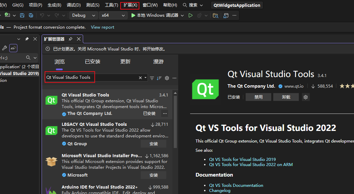
Task: Click the Find in Files folder-search icon
Action: click(x=215, y=15)
